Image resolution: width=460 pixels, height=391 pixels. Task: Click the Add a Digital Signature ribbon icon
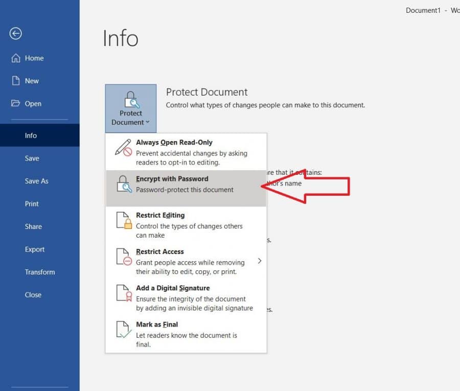(124, 293)
